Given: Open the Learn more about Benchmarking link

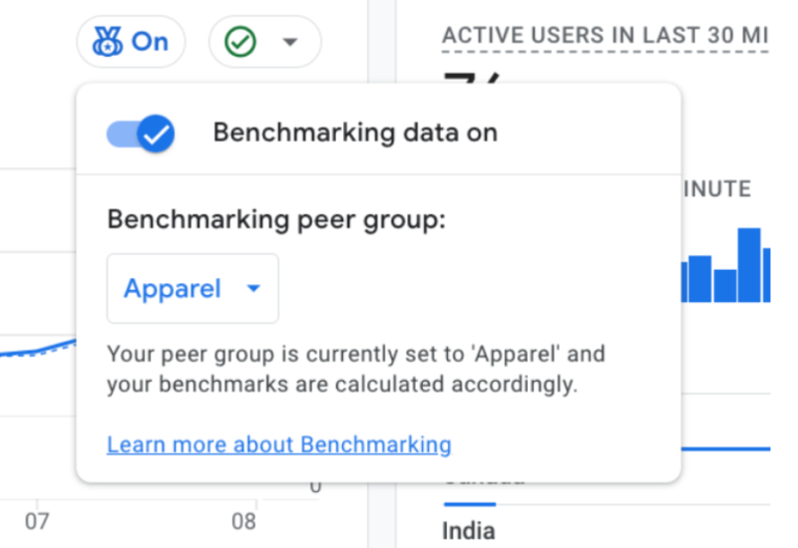Looking at the screenshot, I should click(x=279, y=444).
